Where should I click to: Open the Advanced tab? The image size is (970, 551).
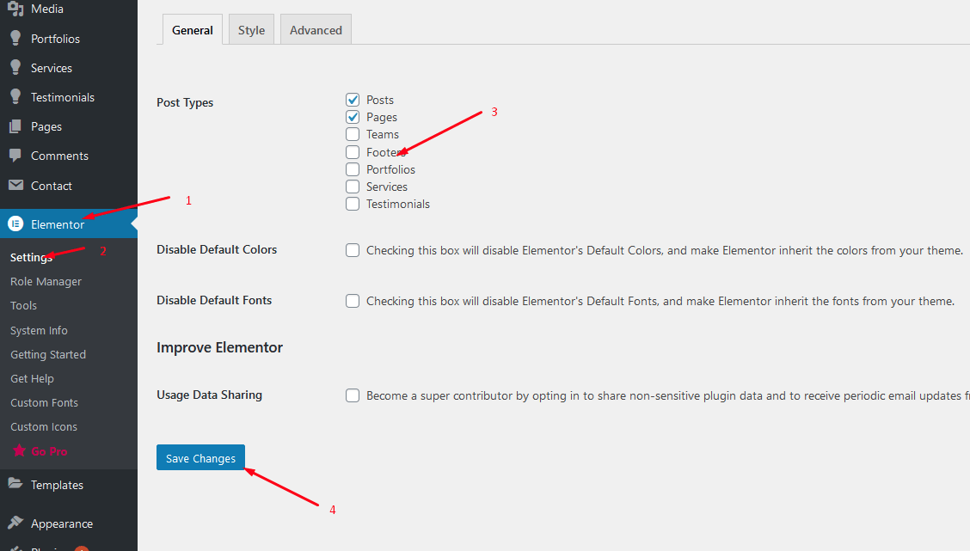click(316, 30)
